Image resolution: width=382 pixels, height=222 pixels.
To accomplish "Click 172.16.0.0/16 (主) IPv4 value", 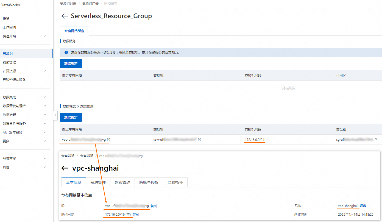I will (x=118, y=215).
